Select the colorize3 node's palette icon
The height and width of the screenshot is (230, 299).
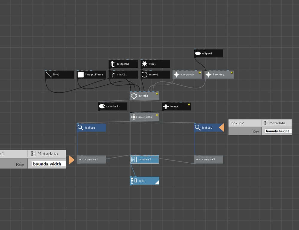tap(102, 106)
